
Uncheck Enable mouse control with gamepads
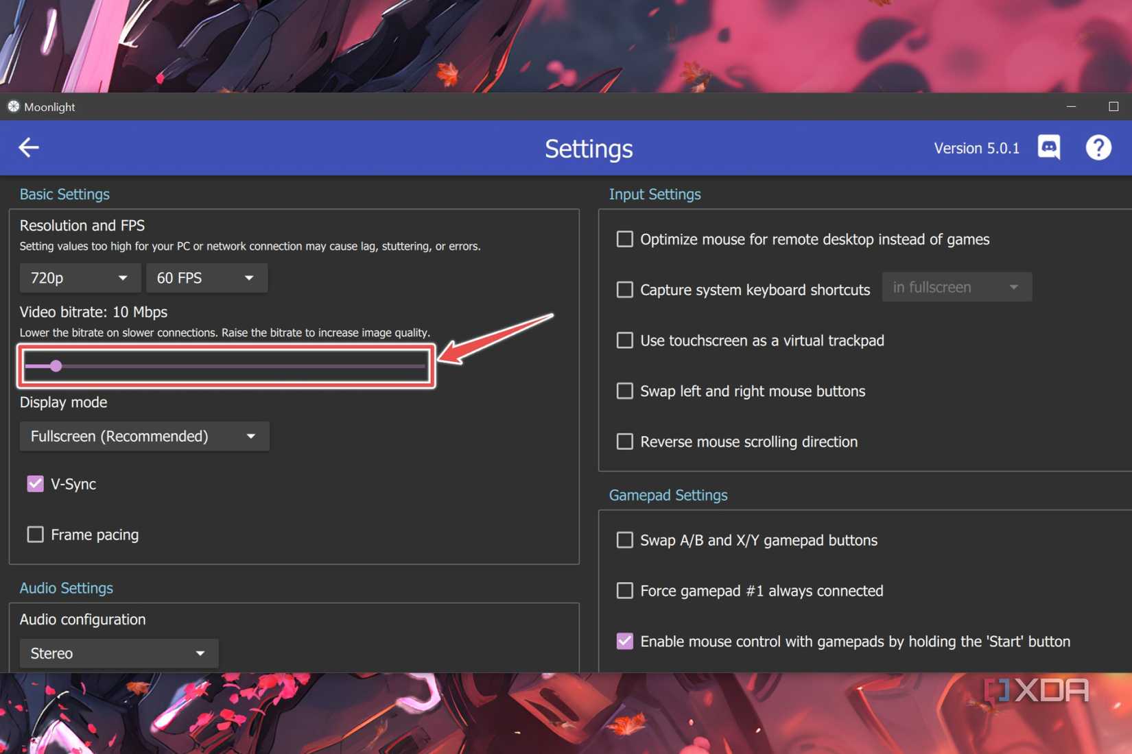click(x=624, y=641)
